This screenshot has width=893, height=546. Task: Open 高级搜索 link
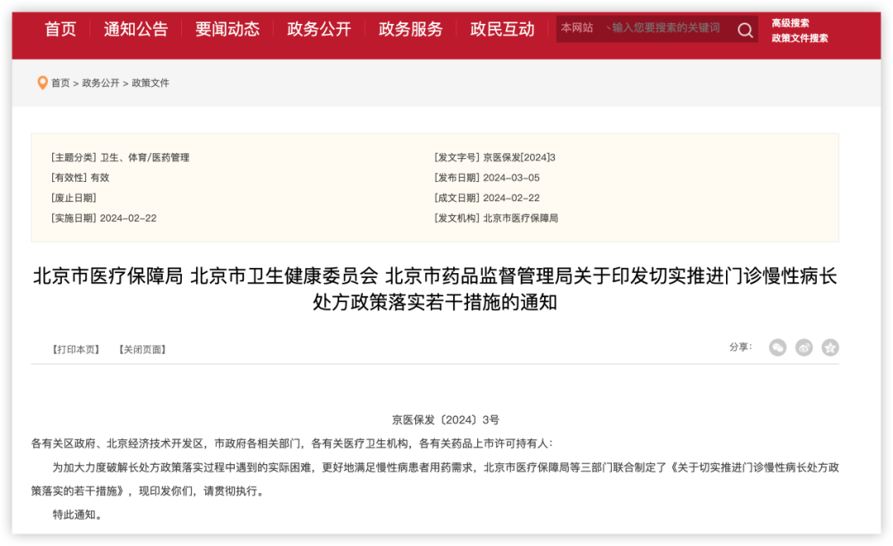tap(790, 23)
